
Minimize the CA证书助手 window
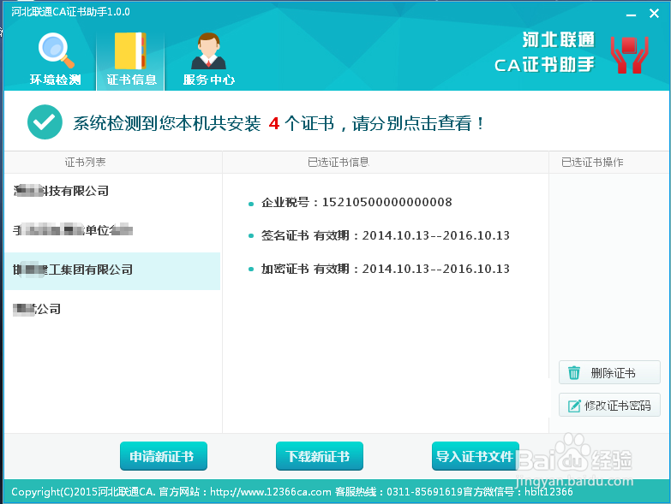[x=631, y=14]
